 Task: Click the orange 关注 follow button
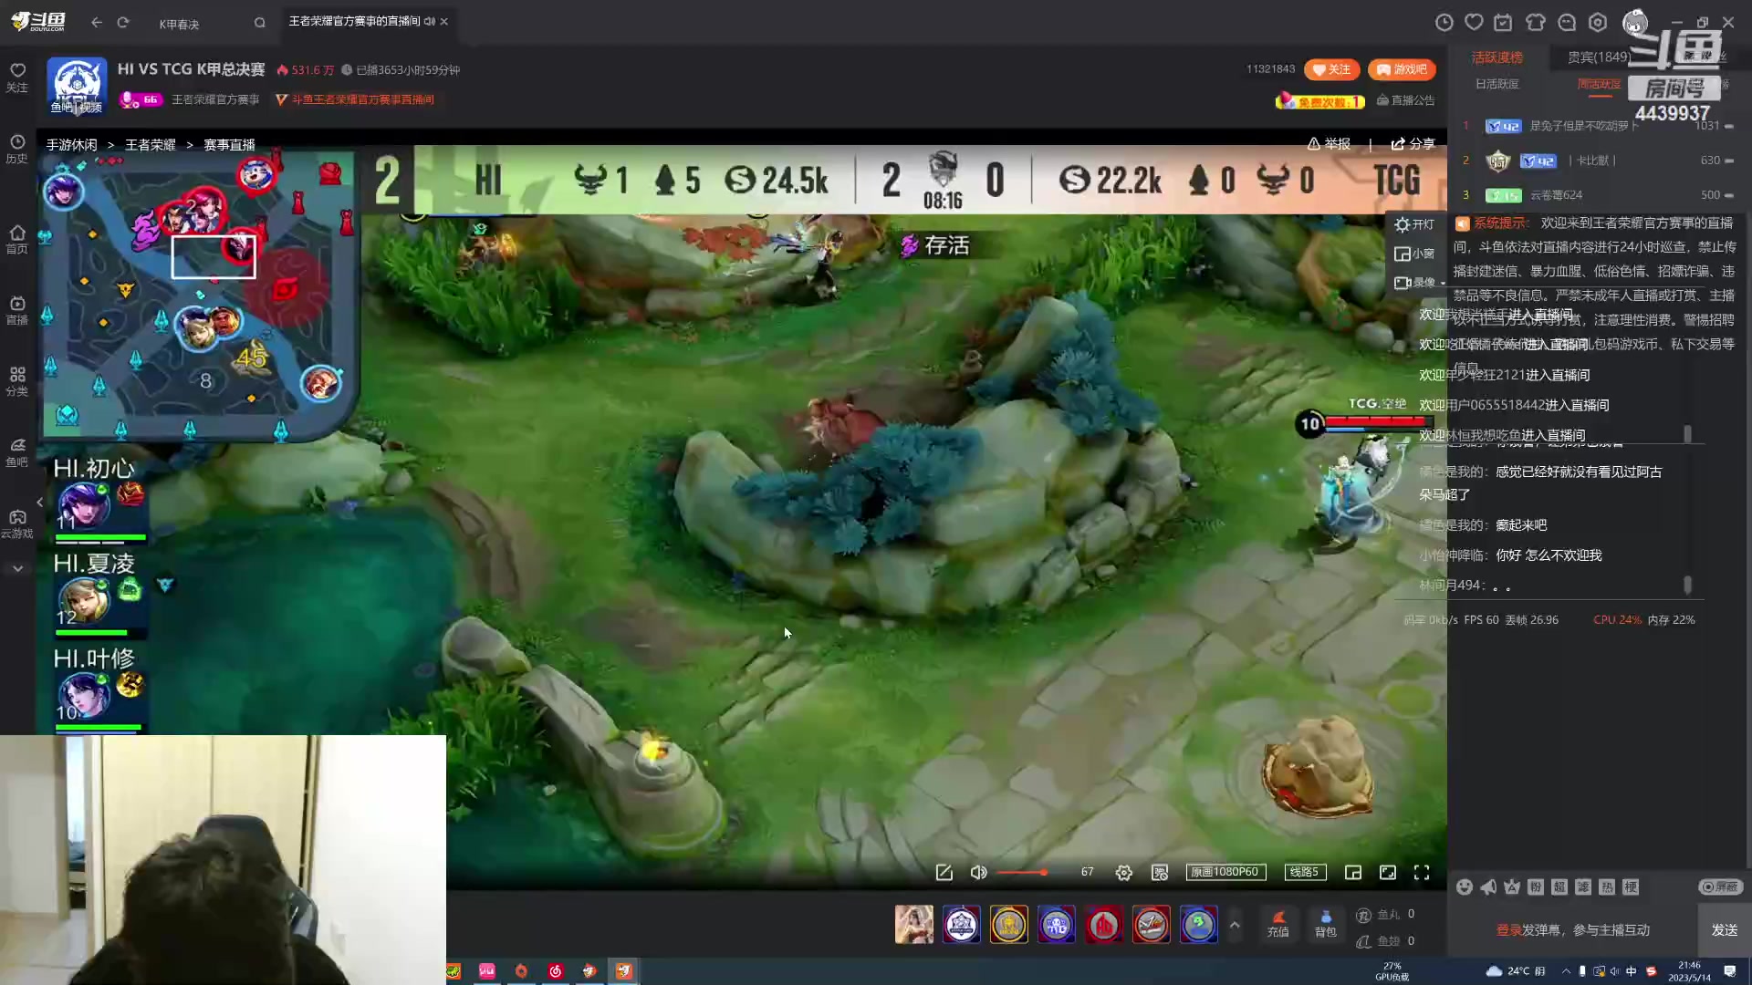[x=1331, y=69]
